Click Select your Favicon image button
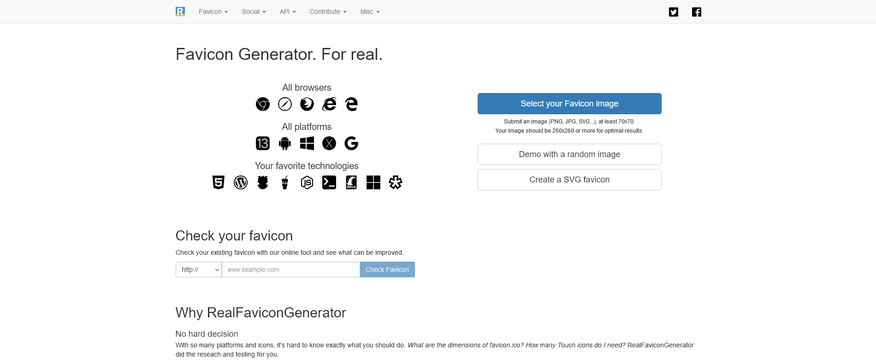The image size is (876, 363). tap(569, 104)
